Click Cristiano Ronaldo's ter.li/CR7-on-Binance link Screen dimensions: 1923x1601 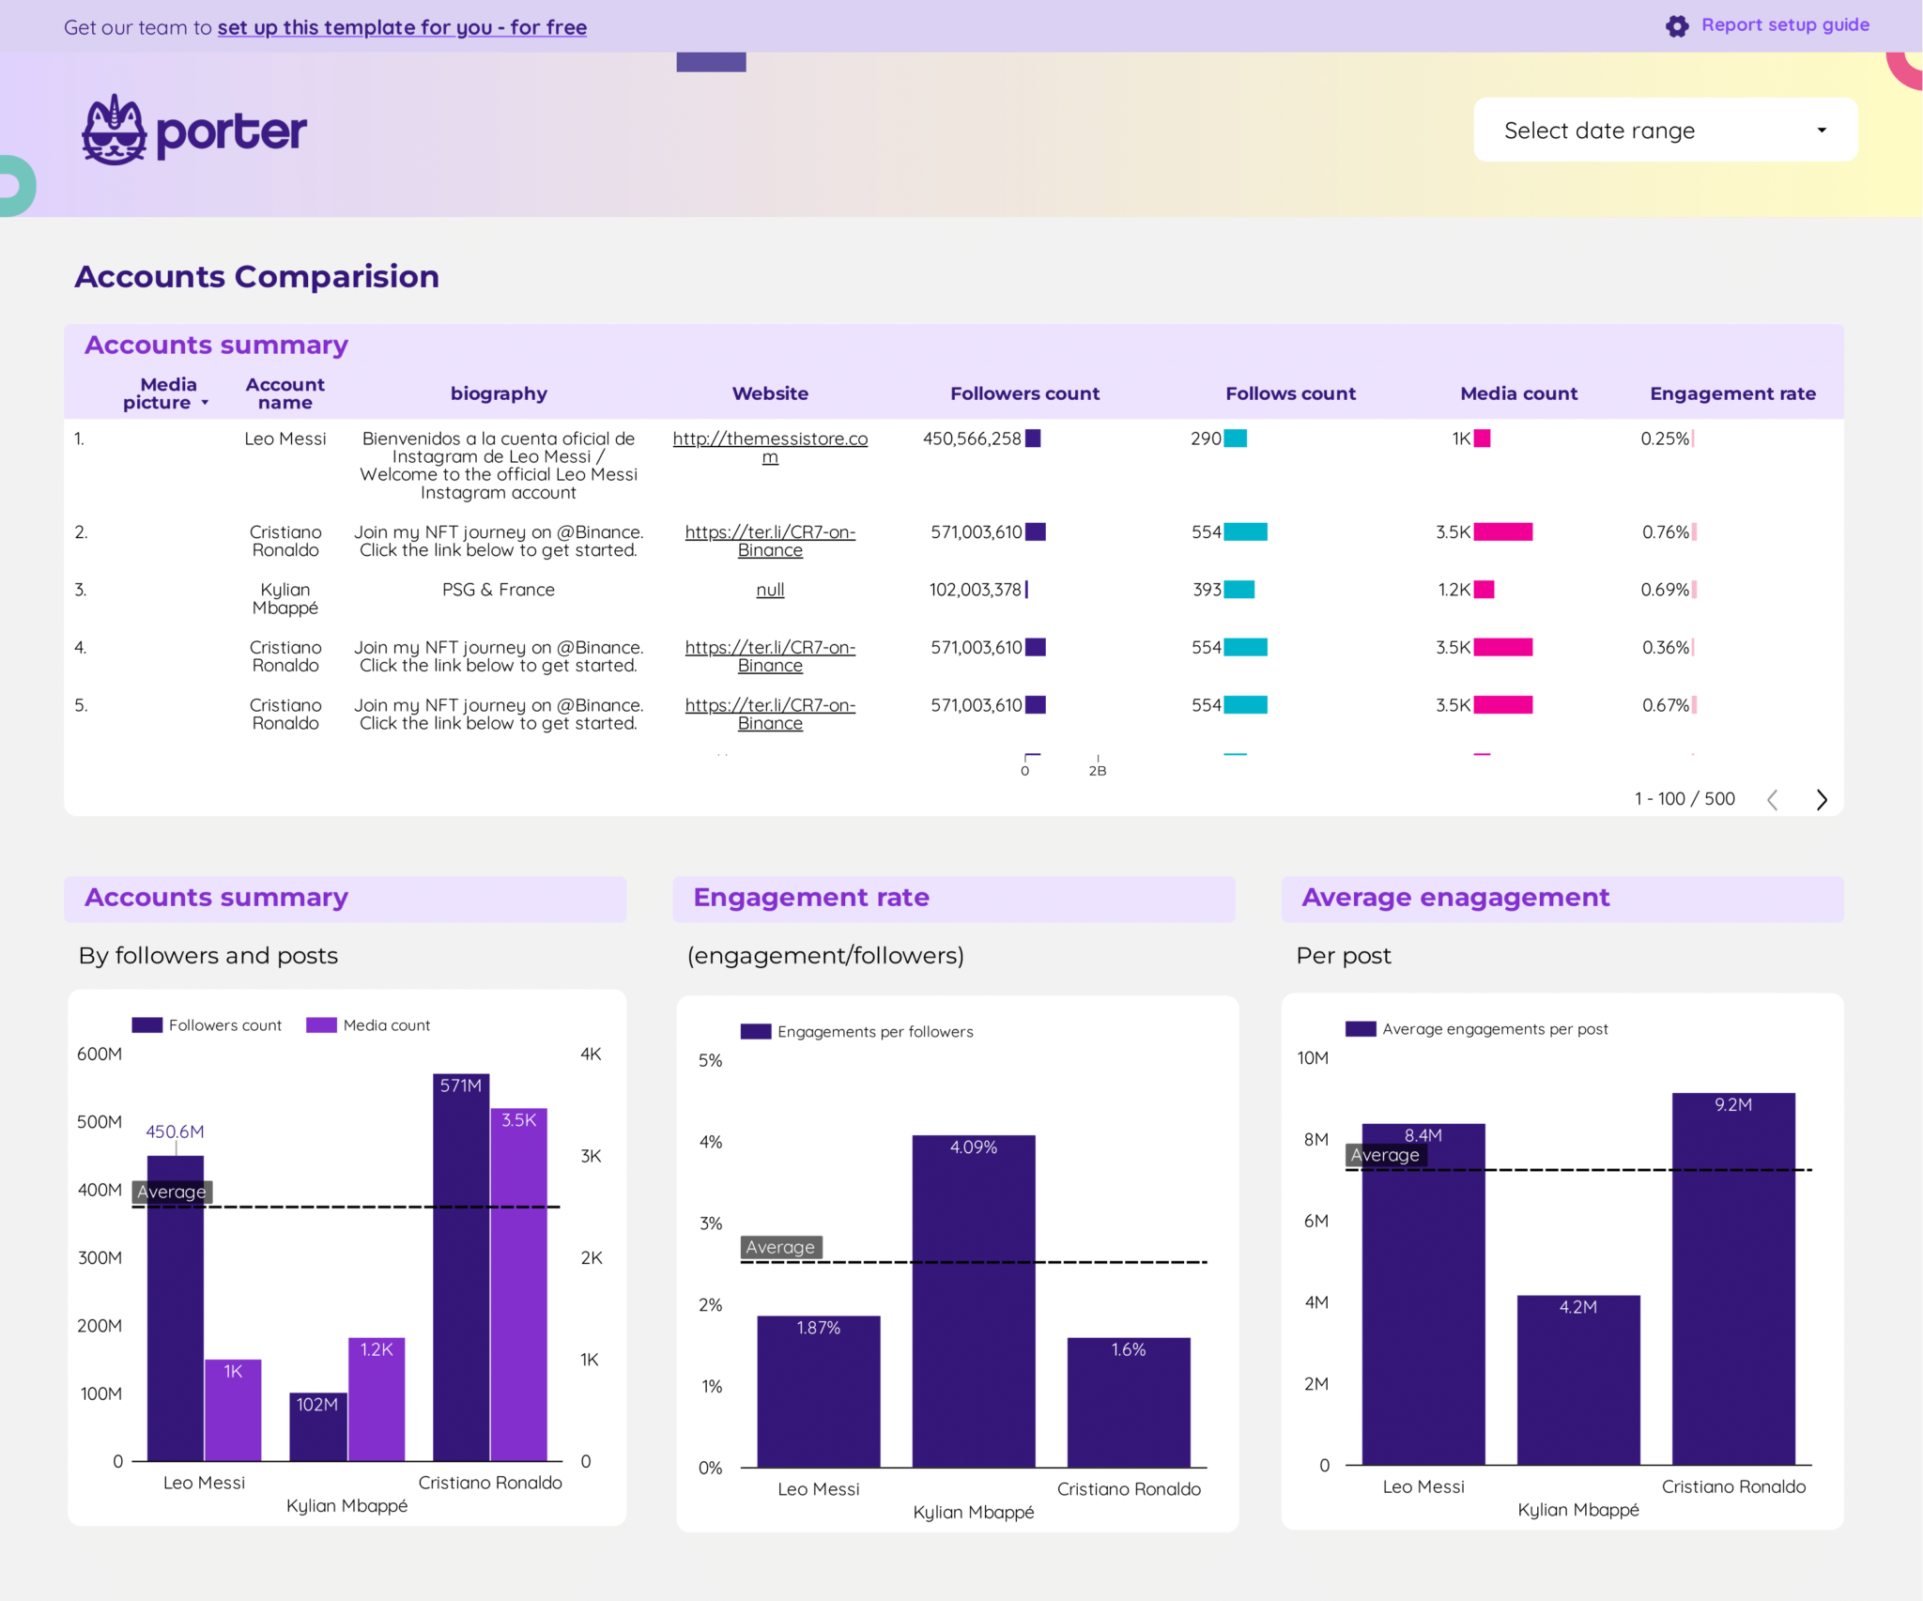[770, 541]
